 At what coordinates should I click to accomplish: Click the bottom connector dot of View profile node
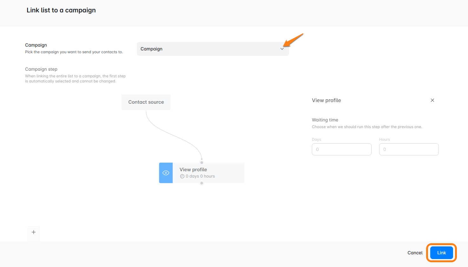(202, 183)
